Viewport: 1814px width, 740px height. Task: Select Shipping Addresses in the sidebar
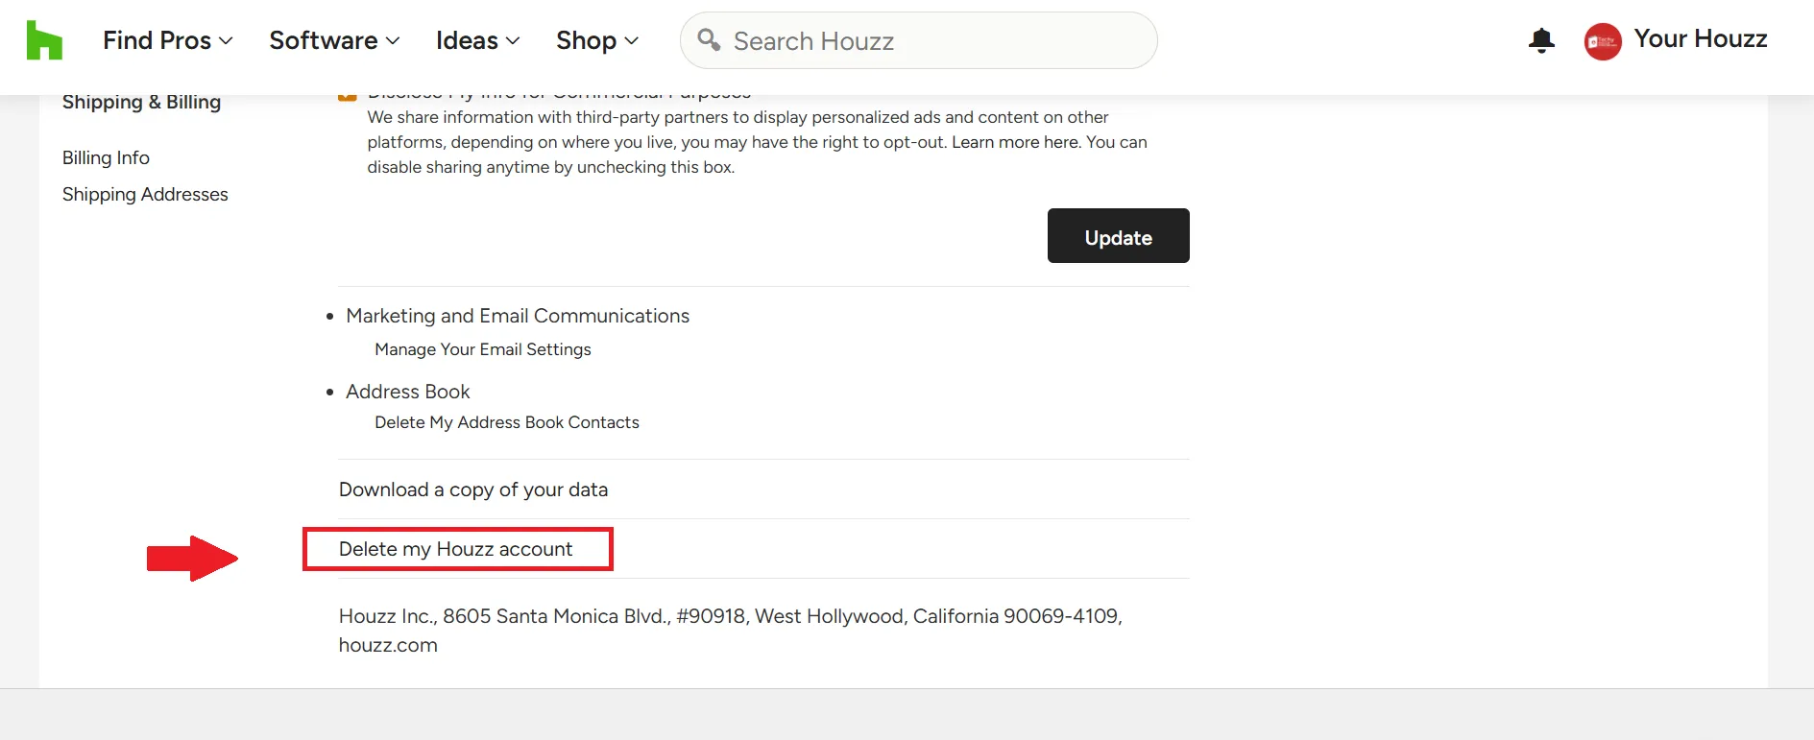(145, 194)
